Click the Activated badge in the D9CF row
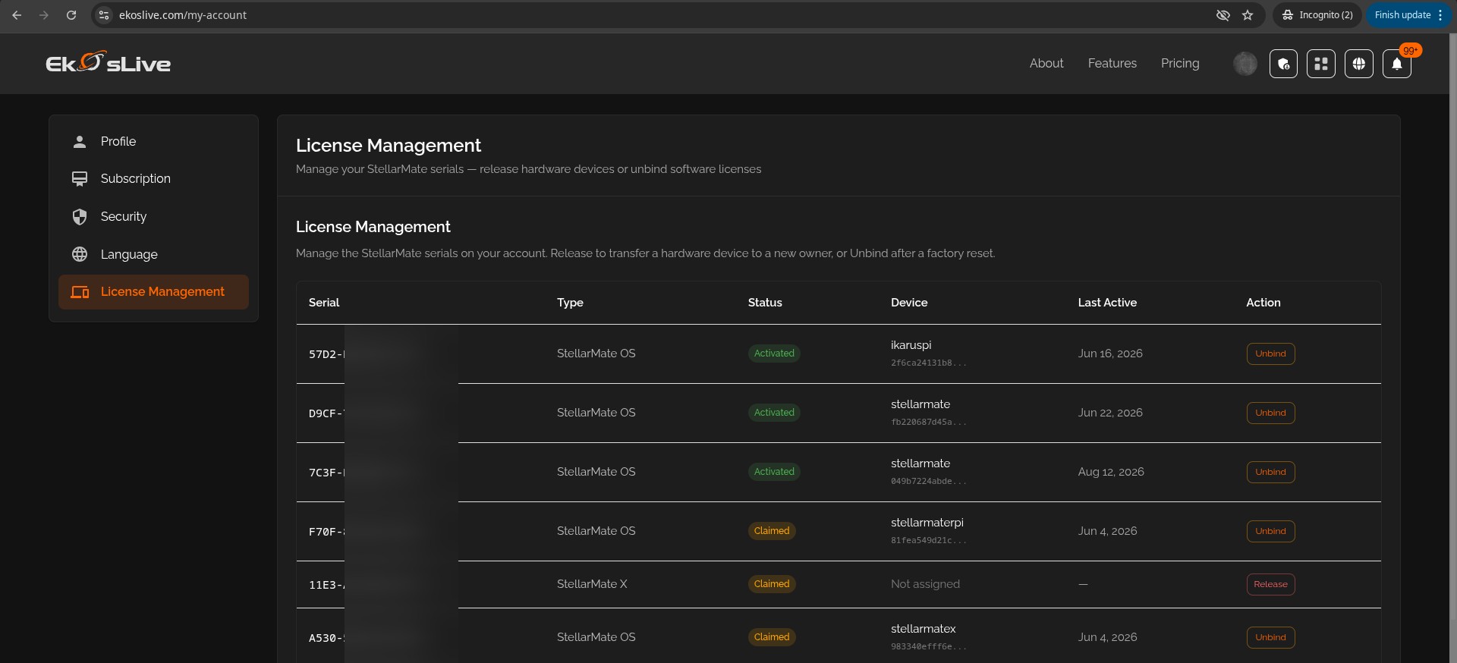 coord(774,413)
